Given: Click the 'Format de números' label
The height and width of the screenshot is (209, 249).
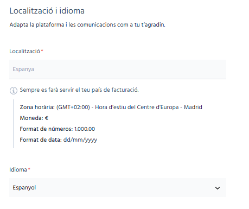Looking at the screenshot, I should pyautogui.click(x=46, y=129).
